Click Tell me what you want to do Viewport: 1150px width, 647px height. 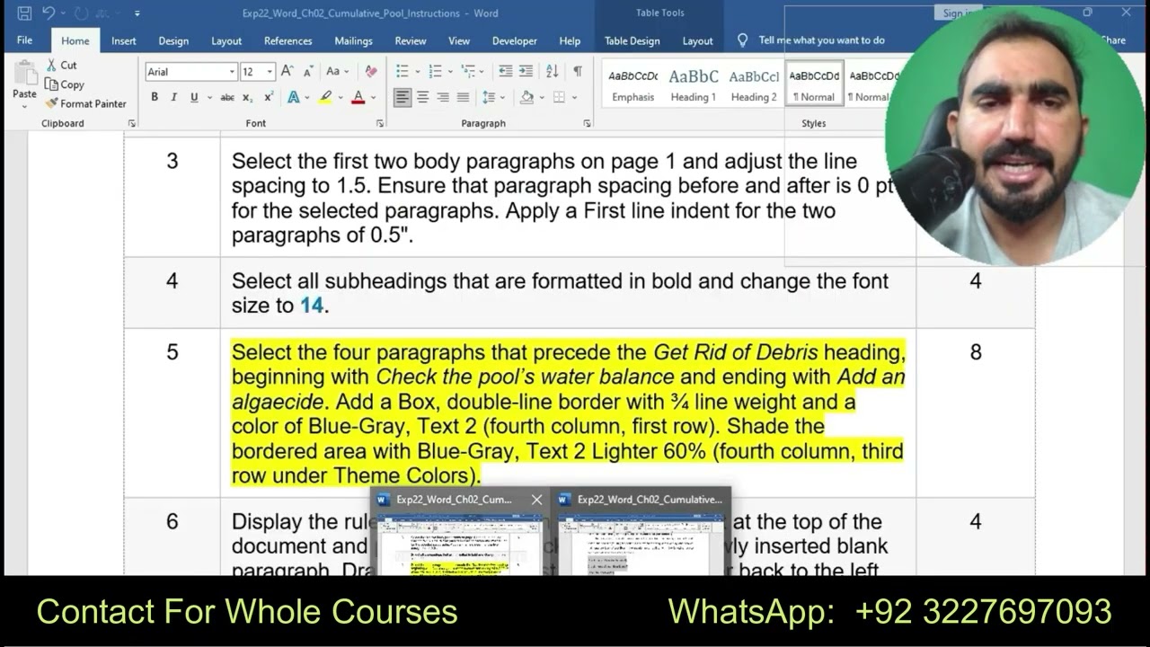(x=821, y=40)
